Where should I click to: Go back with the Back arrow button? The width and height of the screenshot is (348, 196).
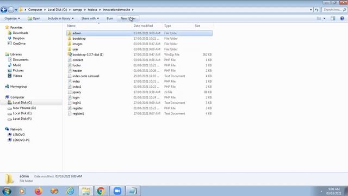(x=4, y=10)
